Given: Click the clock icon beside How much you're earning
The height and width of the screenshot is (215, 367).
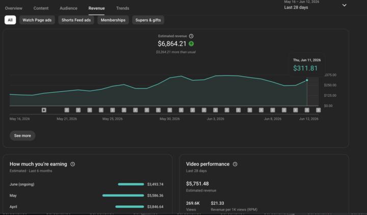Looking at the screenshot, I should 73,164.
